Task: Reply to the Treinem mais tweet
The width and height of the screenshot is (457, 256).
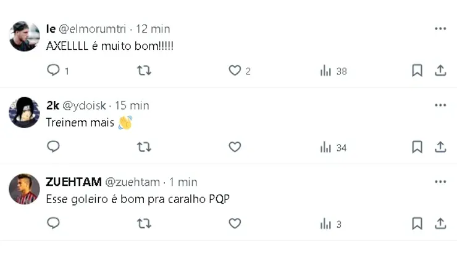Action: [x=54, y=147]
